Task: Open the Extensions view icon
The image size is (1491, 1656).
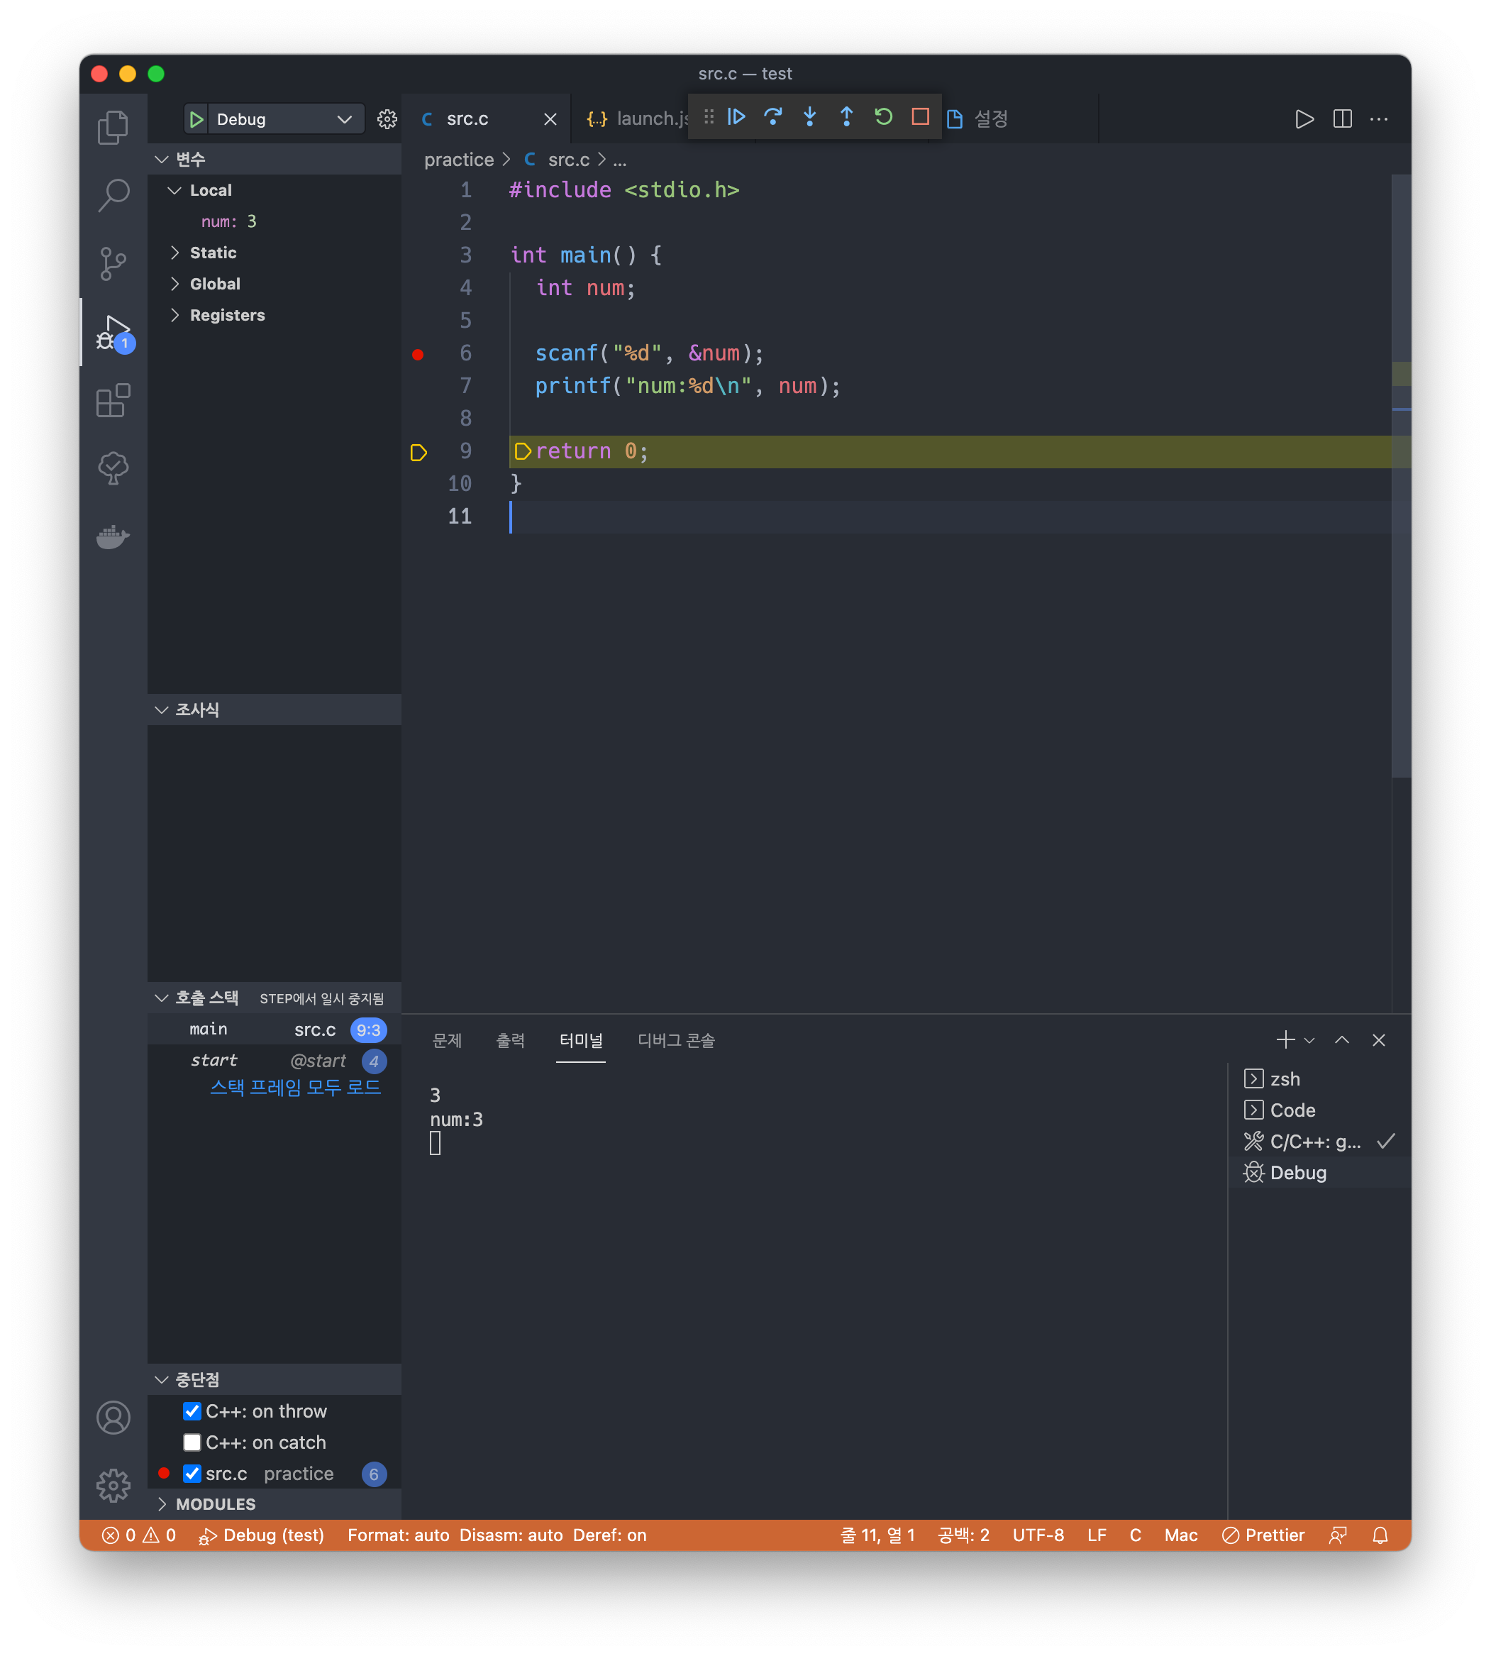Action: pyautogui.click(x=113, y=401)
